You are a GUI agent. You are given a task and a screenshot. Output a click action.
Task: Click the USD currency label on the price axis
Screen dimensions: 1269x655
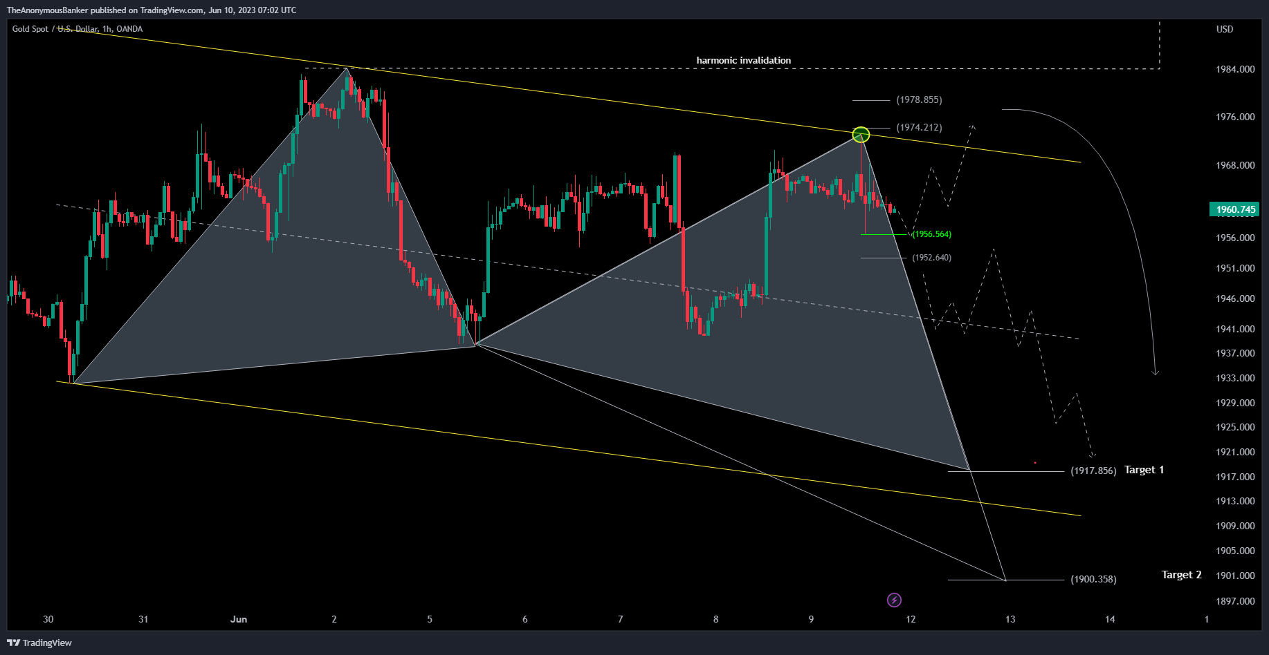click(x=1225, y=29)
